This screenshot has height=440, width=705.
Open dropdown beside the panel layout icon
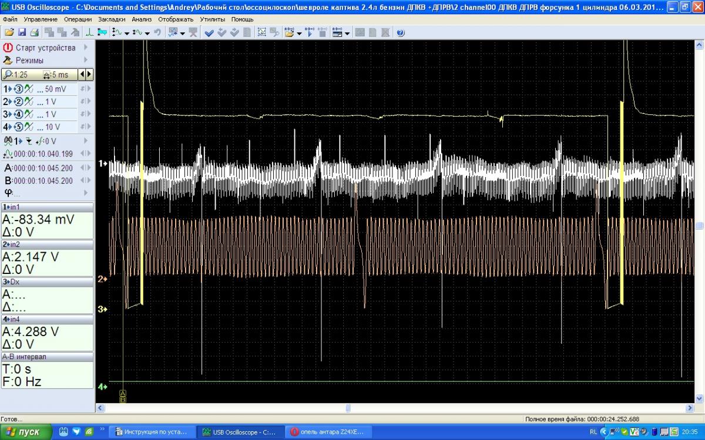click(x=347, y=33)
